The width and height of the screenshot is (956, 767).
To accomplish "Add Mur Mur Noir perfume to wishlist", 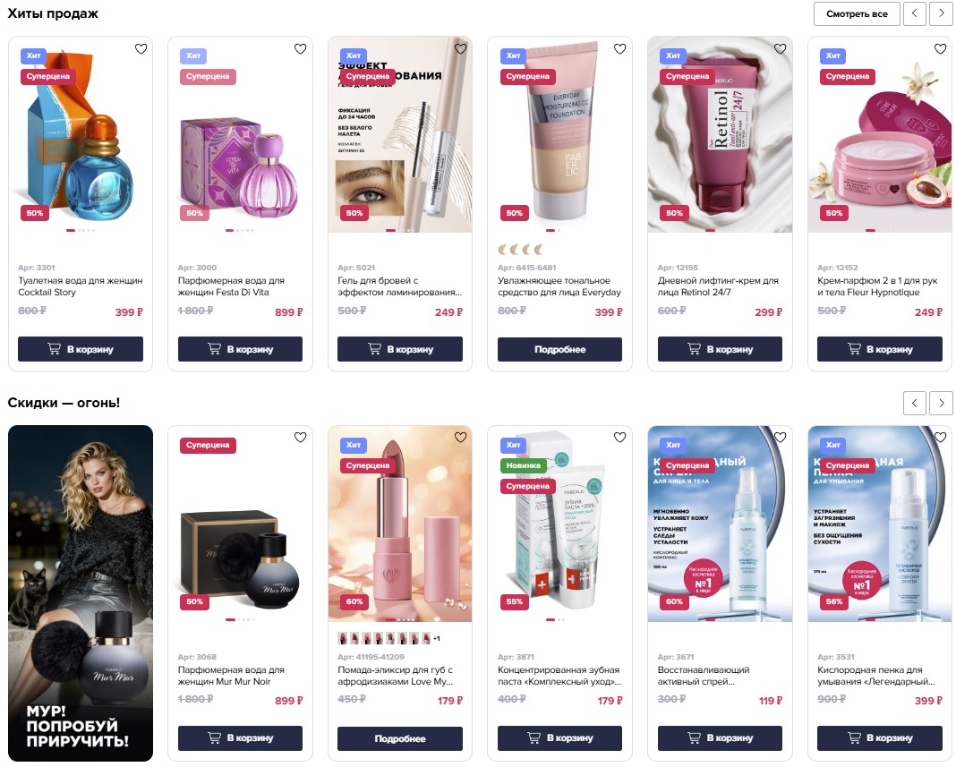I will (301, 437).
